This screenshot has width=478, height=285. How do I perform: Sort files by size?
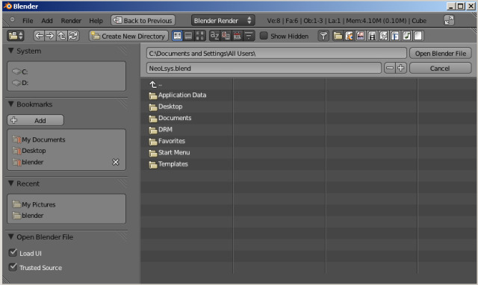click(x=249, y=36)
